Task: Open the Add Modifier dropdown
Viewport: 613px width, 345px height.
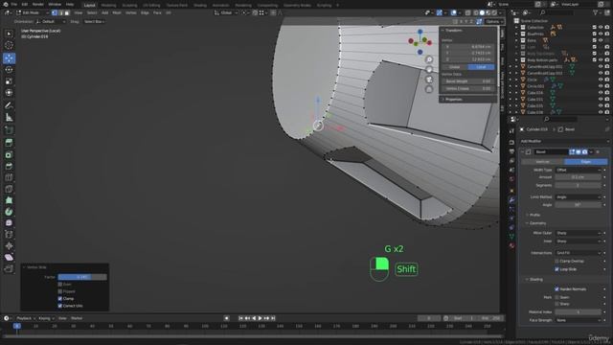Action: 564,141
